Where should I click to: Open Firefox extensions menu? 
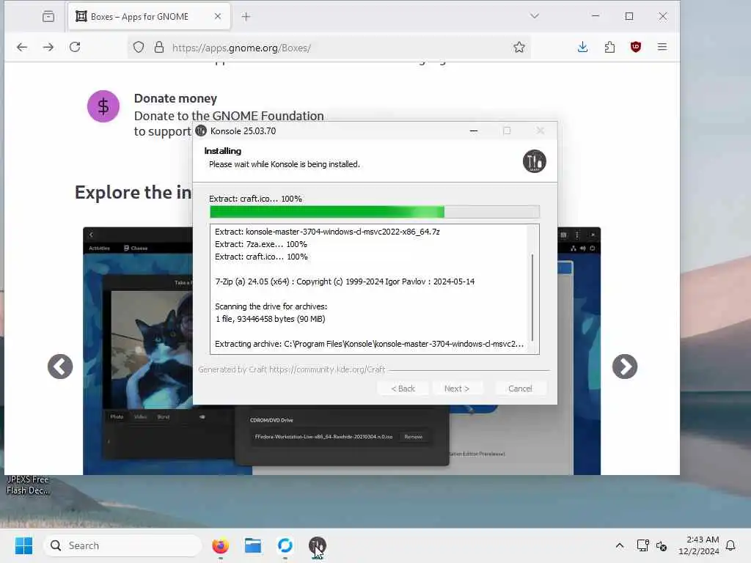[x=609, y=47]
